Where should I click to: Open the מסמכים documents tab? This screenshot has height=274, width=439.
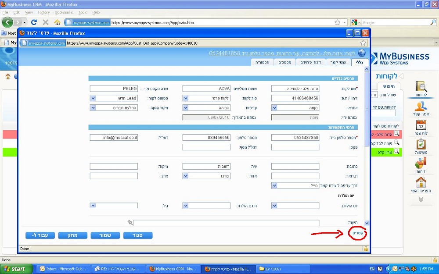point(285,62)
